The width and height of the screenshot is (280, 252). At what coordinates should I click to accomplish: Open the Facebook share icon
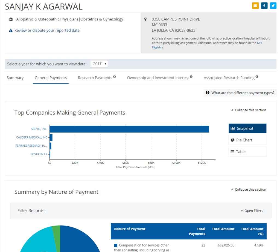click(264, 5)
